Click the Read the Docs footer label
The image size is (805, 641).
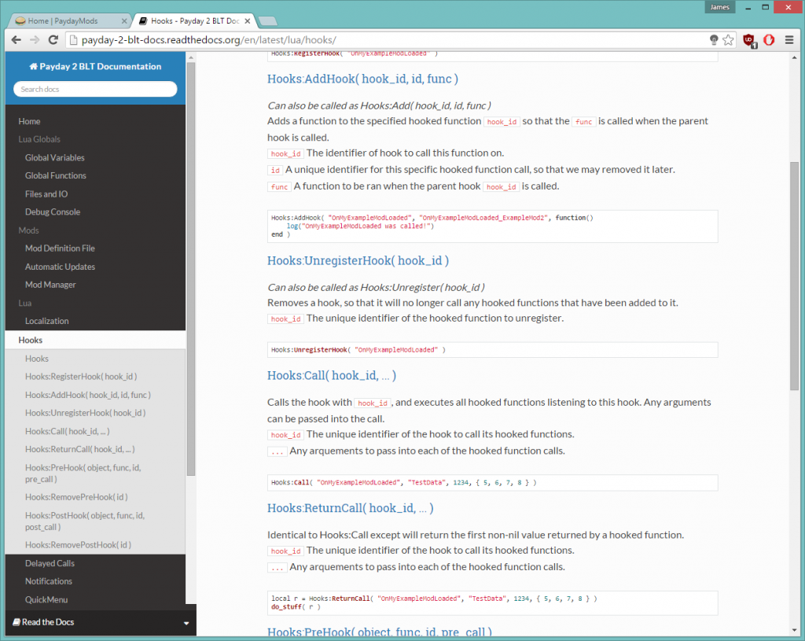point(48,622)
